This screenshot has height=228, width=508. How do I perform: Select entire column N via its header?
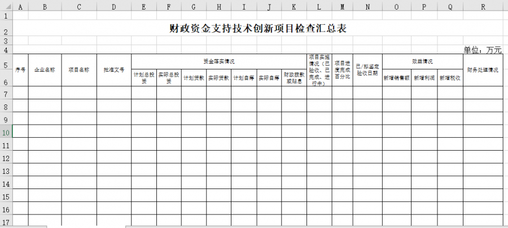pos(367,7)
